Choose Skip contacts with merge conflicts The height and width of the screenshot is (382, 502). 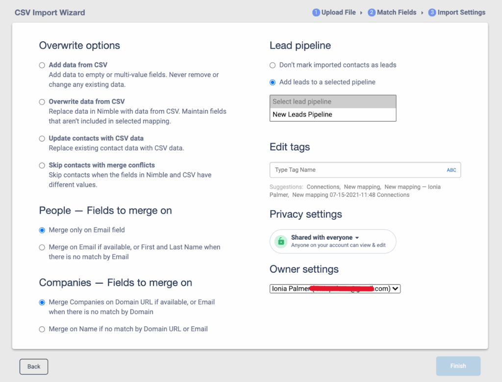[x=42, y=165]
